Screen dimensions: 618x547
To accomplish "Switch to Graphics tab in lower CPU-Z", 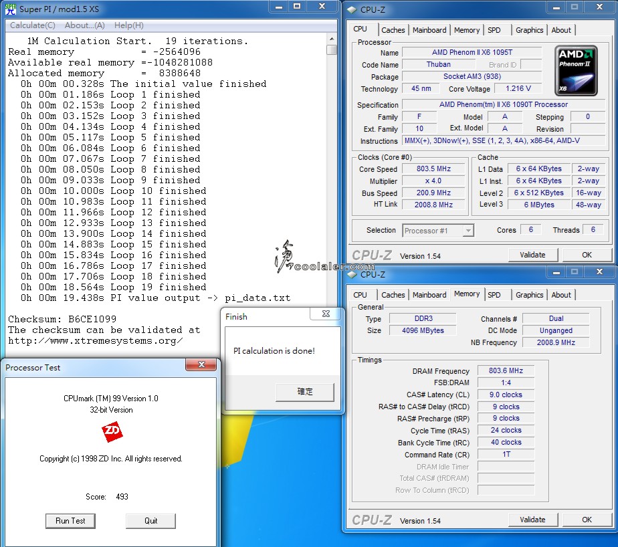I will [529, 295].
